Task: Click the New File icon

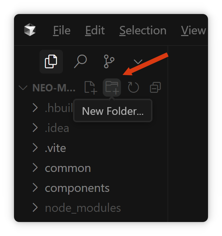Action: pyautogui.click(x=91, y=88)
